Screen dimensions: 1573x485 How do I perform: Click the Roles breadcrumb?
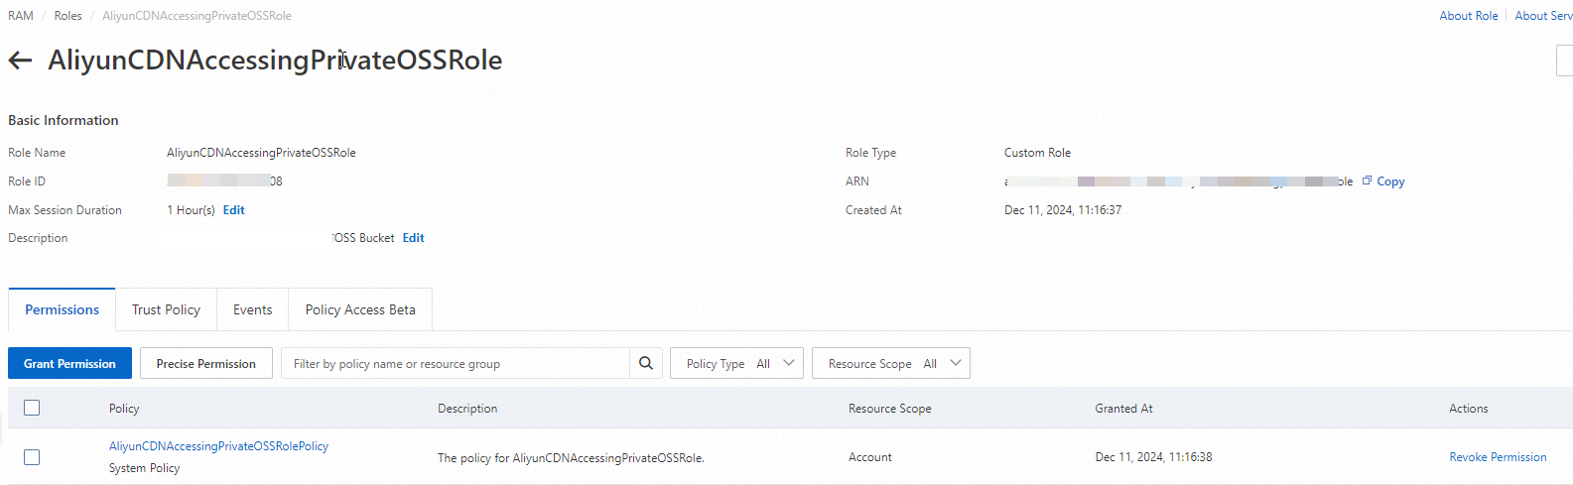point(68,16)
